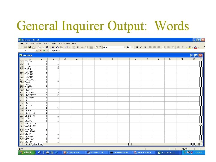Click the AutoSum sigma icon
This screenshot has width=216, height=162.
pos(78,47)
